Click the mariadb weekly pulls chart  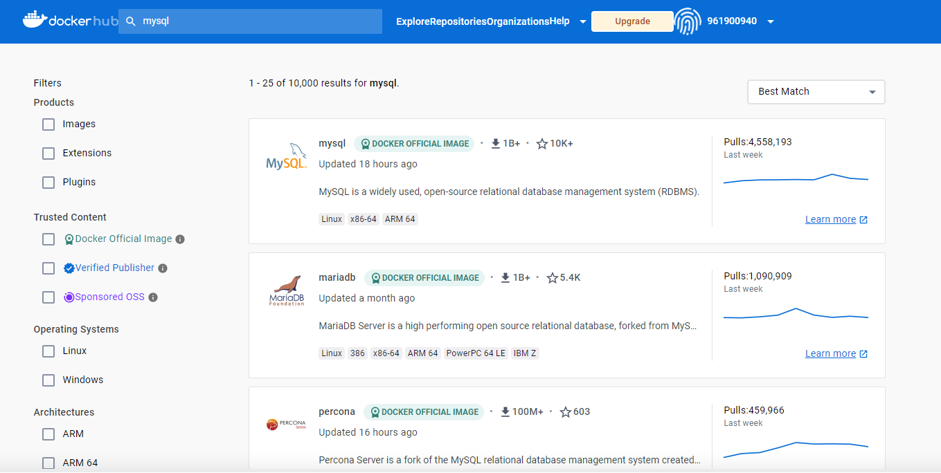click(x=796, y=314)
